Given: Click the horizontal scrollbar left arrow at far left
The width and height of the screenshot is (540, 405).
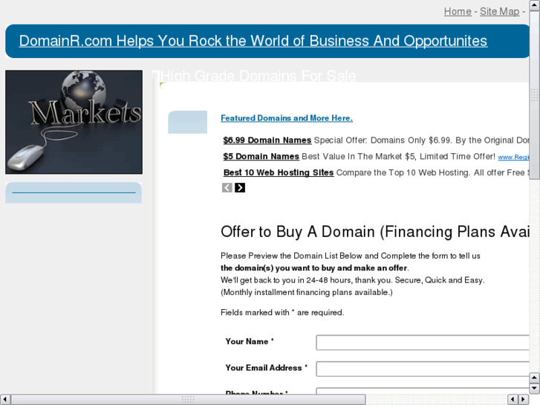Looking at the screenshot, I should pos(4,399).
